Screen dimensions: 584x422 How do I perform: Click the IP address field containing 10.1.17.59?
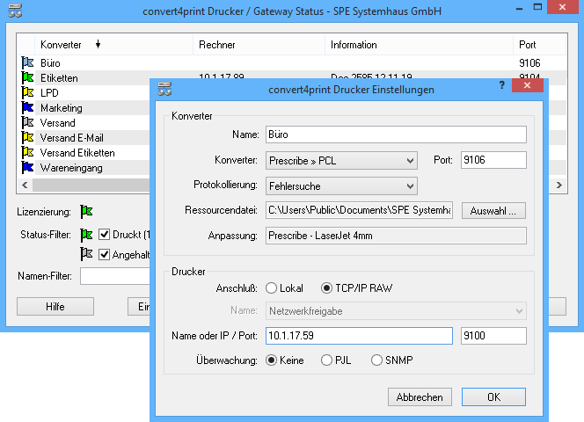tap(358, 336)
